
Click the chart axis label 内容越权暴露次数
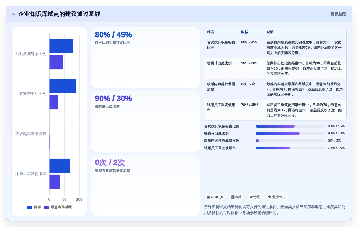[x=31, y=134]
